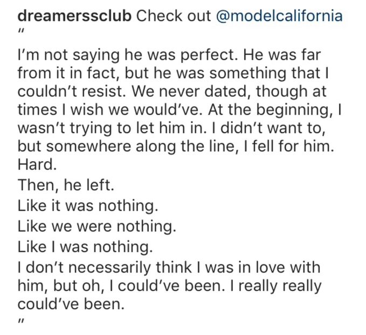The width and height of the screenshot is (366, 335).
Task: Click the words "Check out" in the caption
Action: (174, 15)
